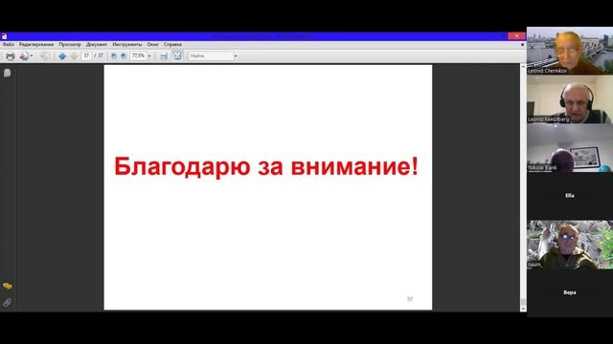Expand the zoom level dropdown arrow

tap(149, 56)
